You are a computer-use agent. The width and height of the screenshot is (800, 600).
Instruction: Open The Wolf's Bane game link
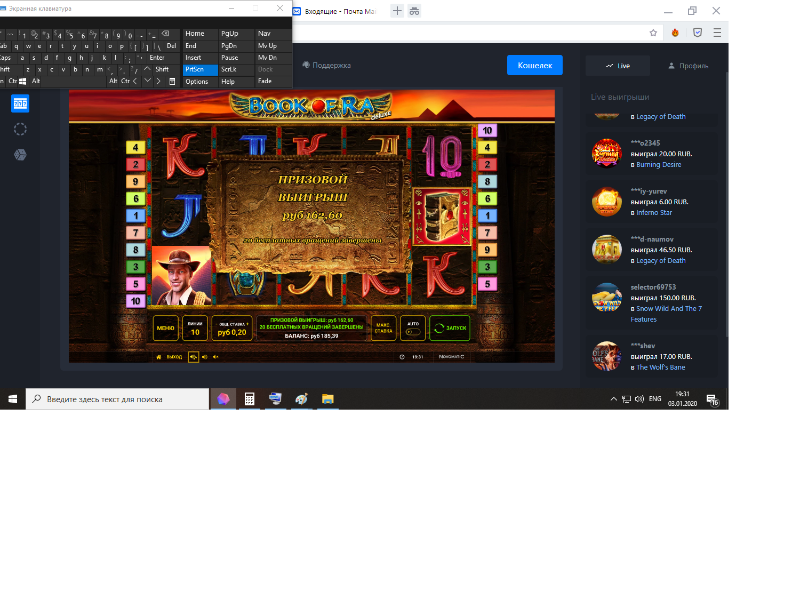(x=660, y=367)
